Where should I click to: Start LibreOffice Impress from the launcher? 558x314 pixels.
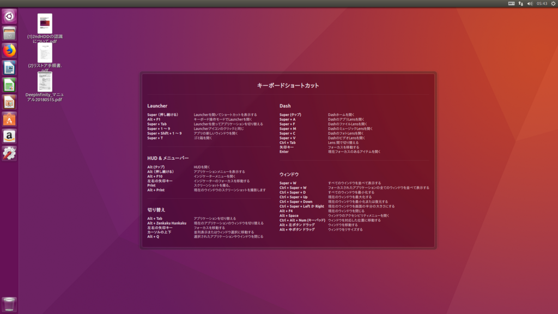tap(9, 102)
